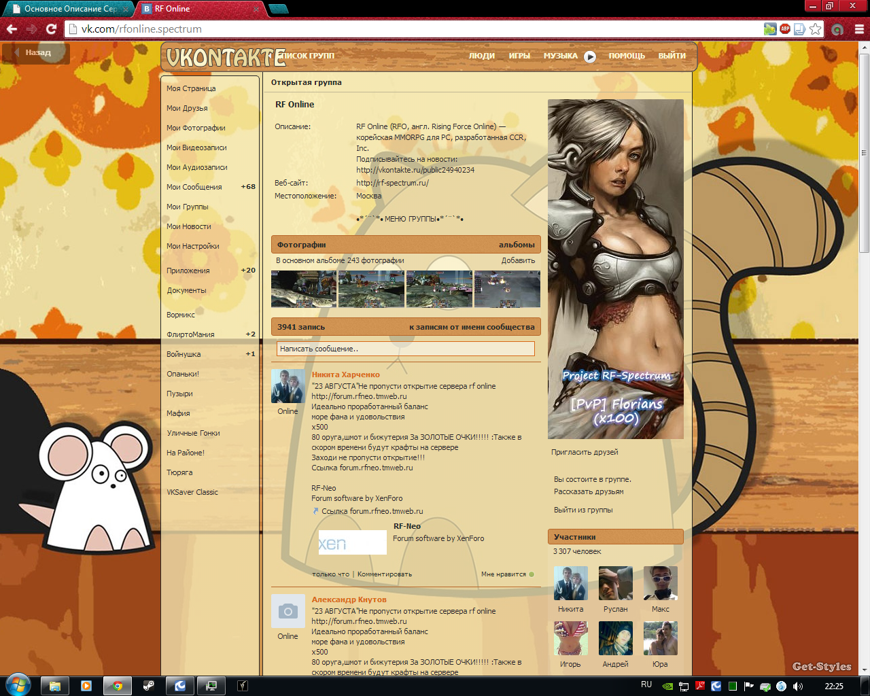
Task: Switch input language with the RU indicator
Action: click(x=646, y=684)
